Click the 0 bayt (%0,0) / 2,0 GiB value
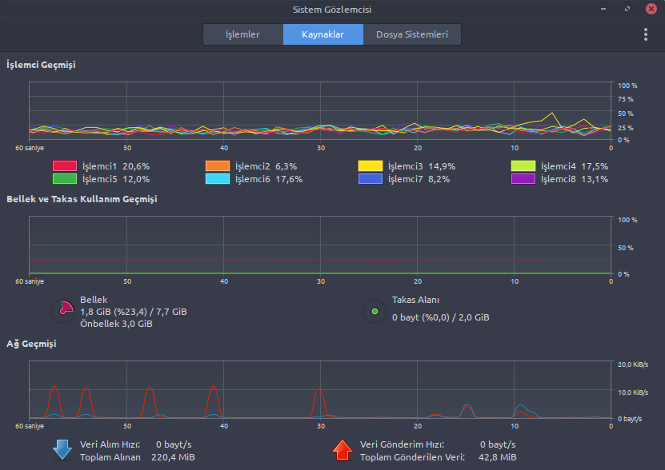This screenshot has width=665, height=470. [441, 317]
